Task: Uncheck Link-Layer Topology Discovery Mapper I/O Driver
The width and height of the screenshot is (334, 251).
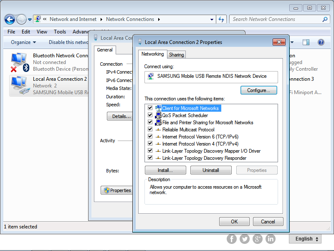Action: pyautogui.click(x=150, y=151)
